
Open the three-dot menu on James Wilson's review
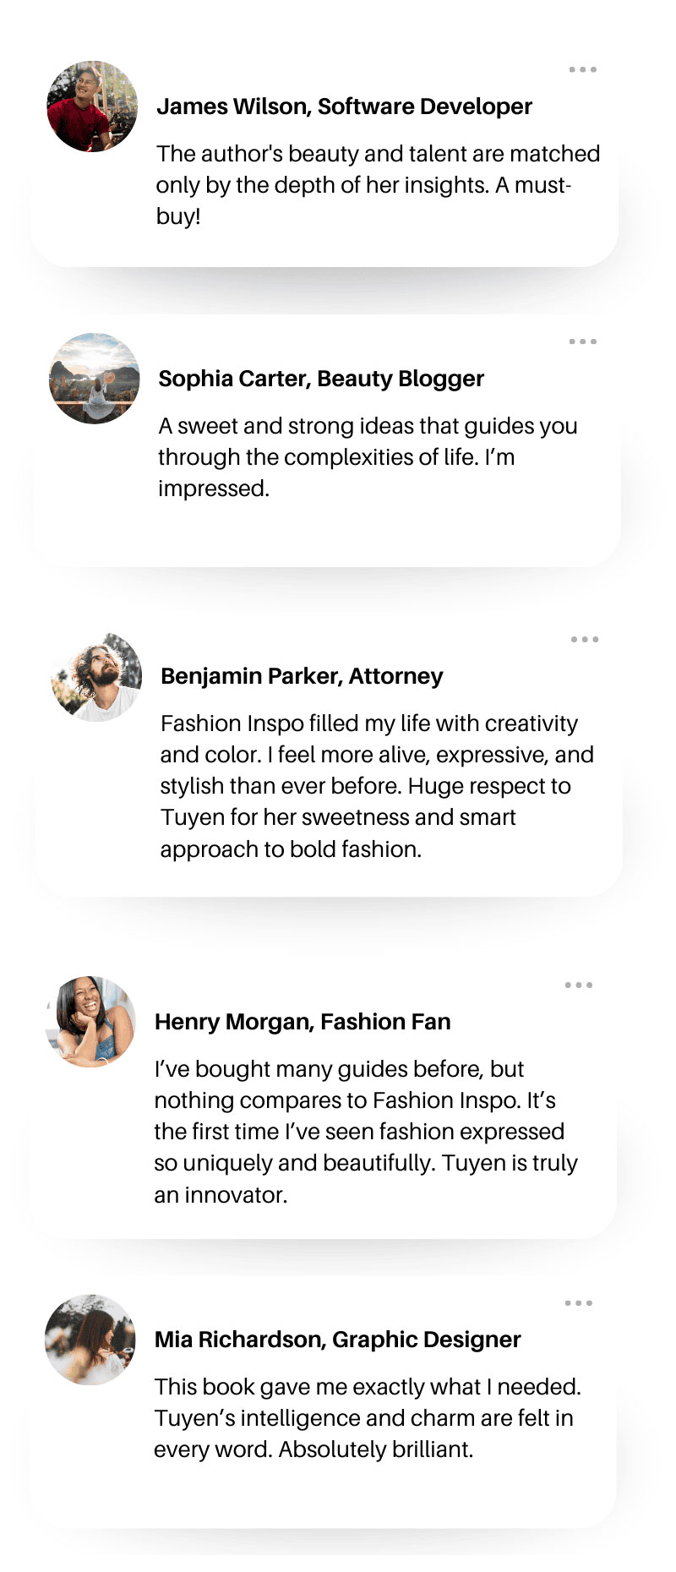tap(583, 69)
